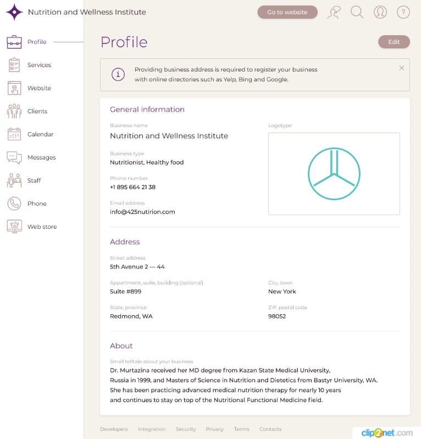Viewport: 421px width, 439px height.
Task: Click the Edit profile button
Action: pos(394,42)
